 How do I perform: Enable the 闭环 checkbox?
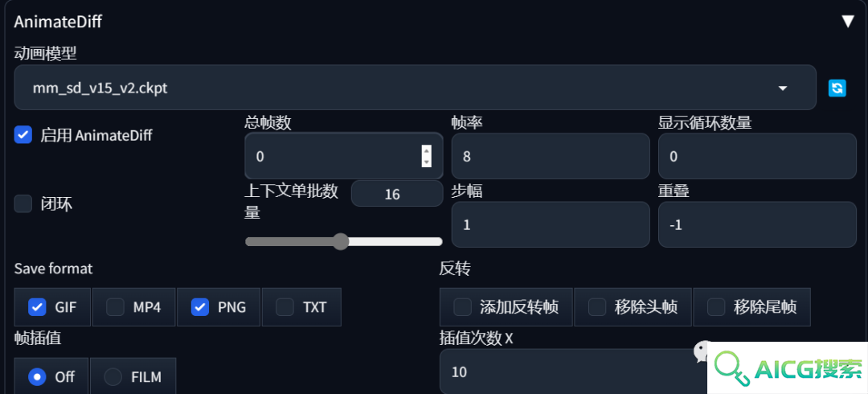tap(23, 203)
